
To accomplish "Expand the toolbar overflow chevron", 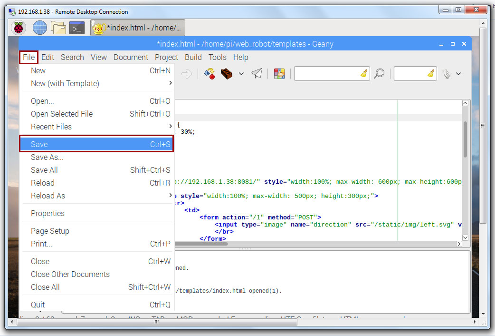I will pos(458,74).
